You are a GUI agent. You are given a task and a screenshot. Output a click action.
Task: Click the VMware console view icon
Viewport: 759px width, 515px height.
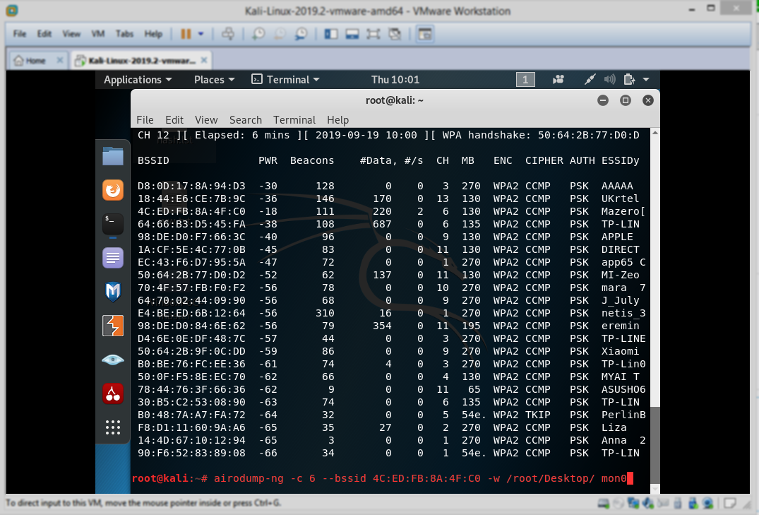(x=425, y=34)
